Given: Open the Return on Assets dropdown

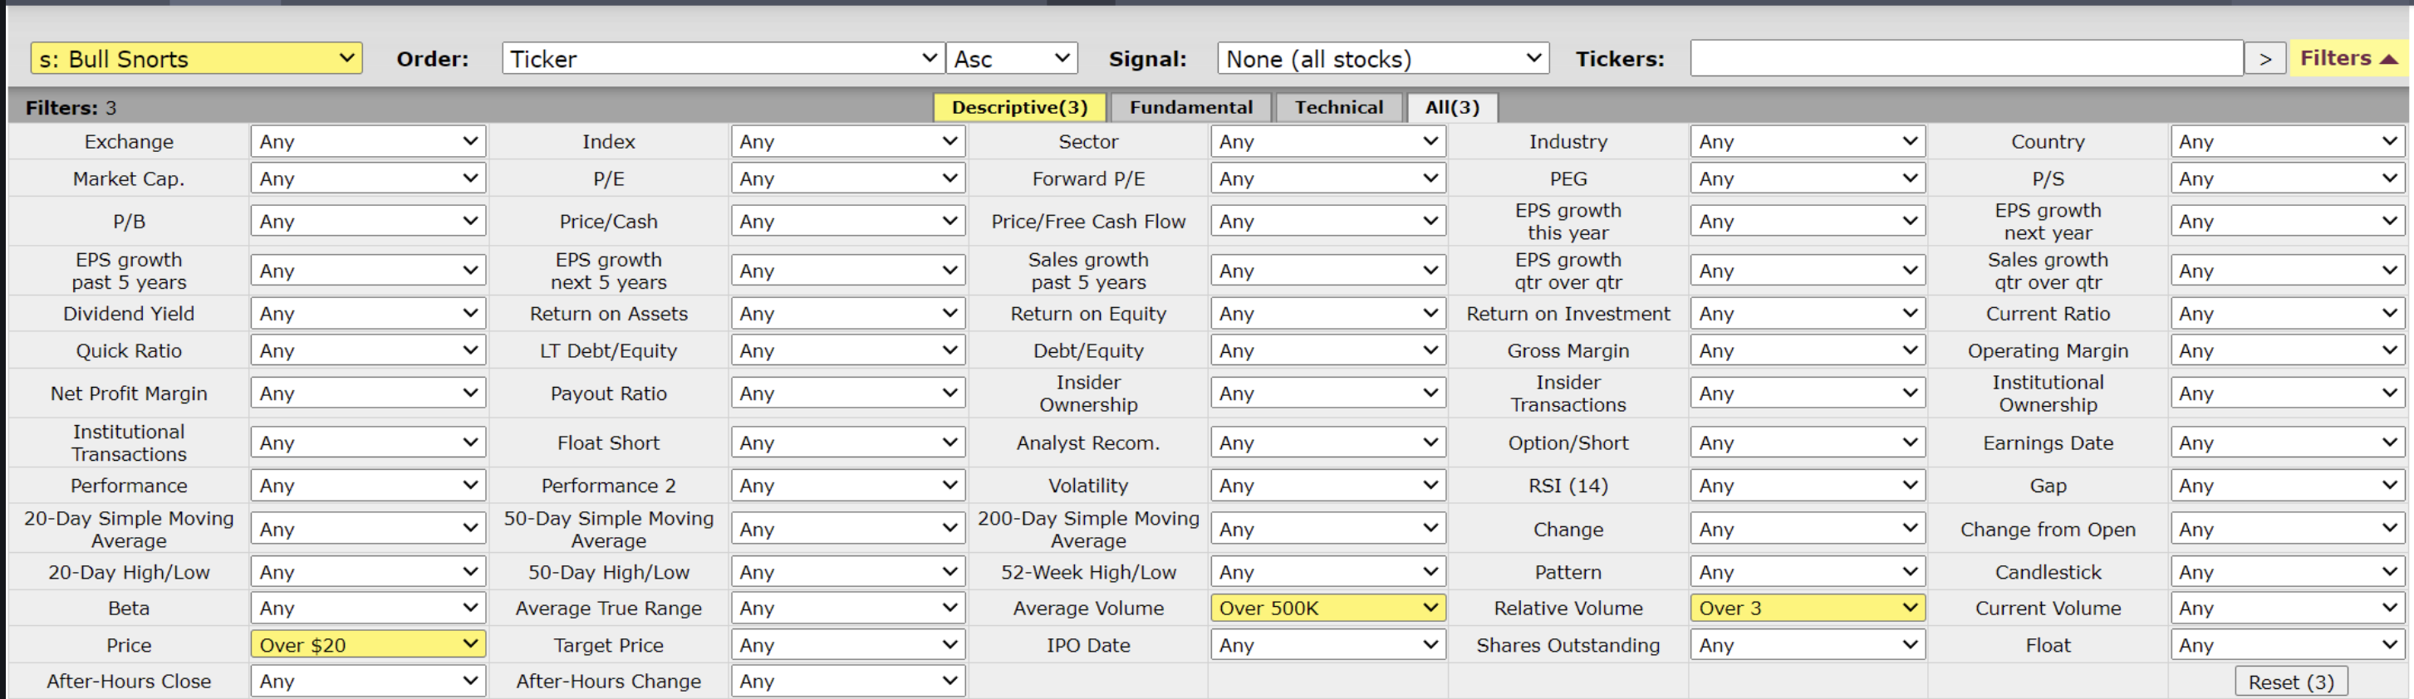Looking at the screenshot, I should click(848, 314).
